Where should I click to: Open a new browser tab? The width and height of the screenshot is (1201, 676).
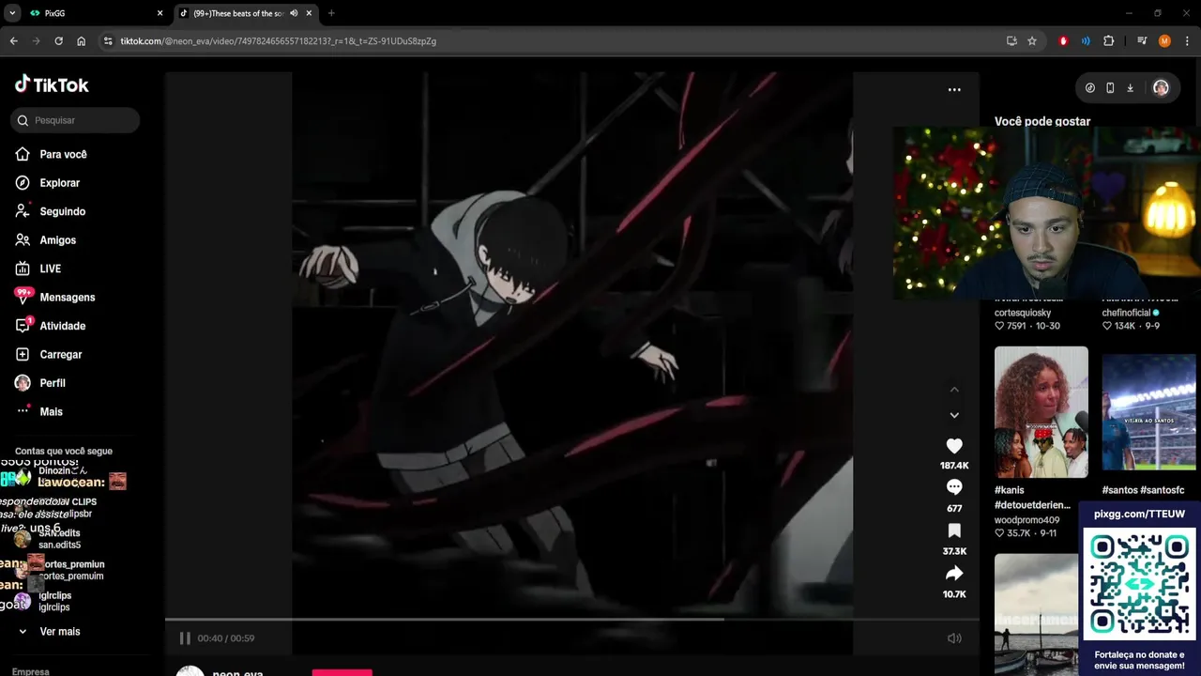pyautogui.click(x=331, y=13)
